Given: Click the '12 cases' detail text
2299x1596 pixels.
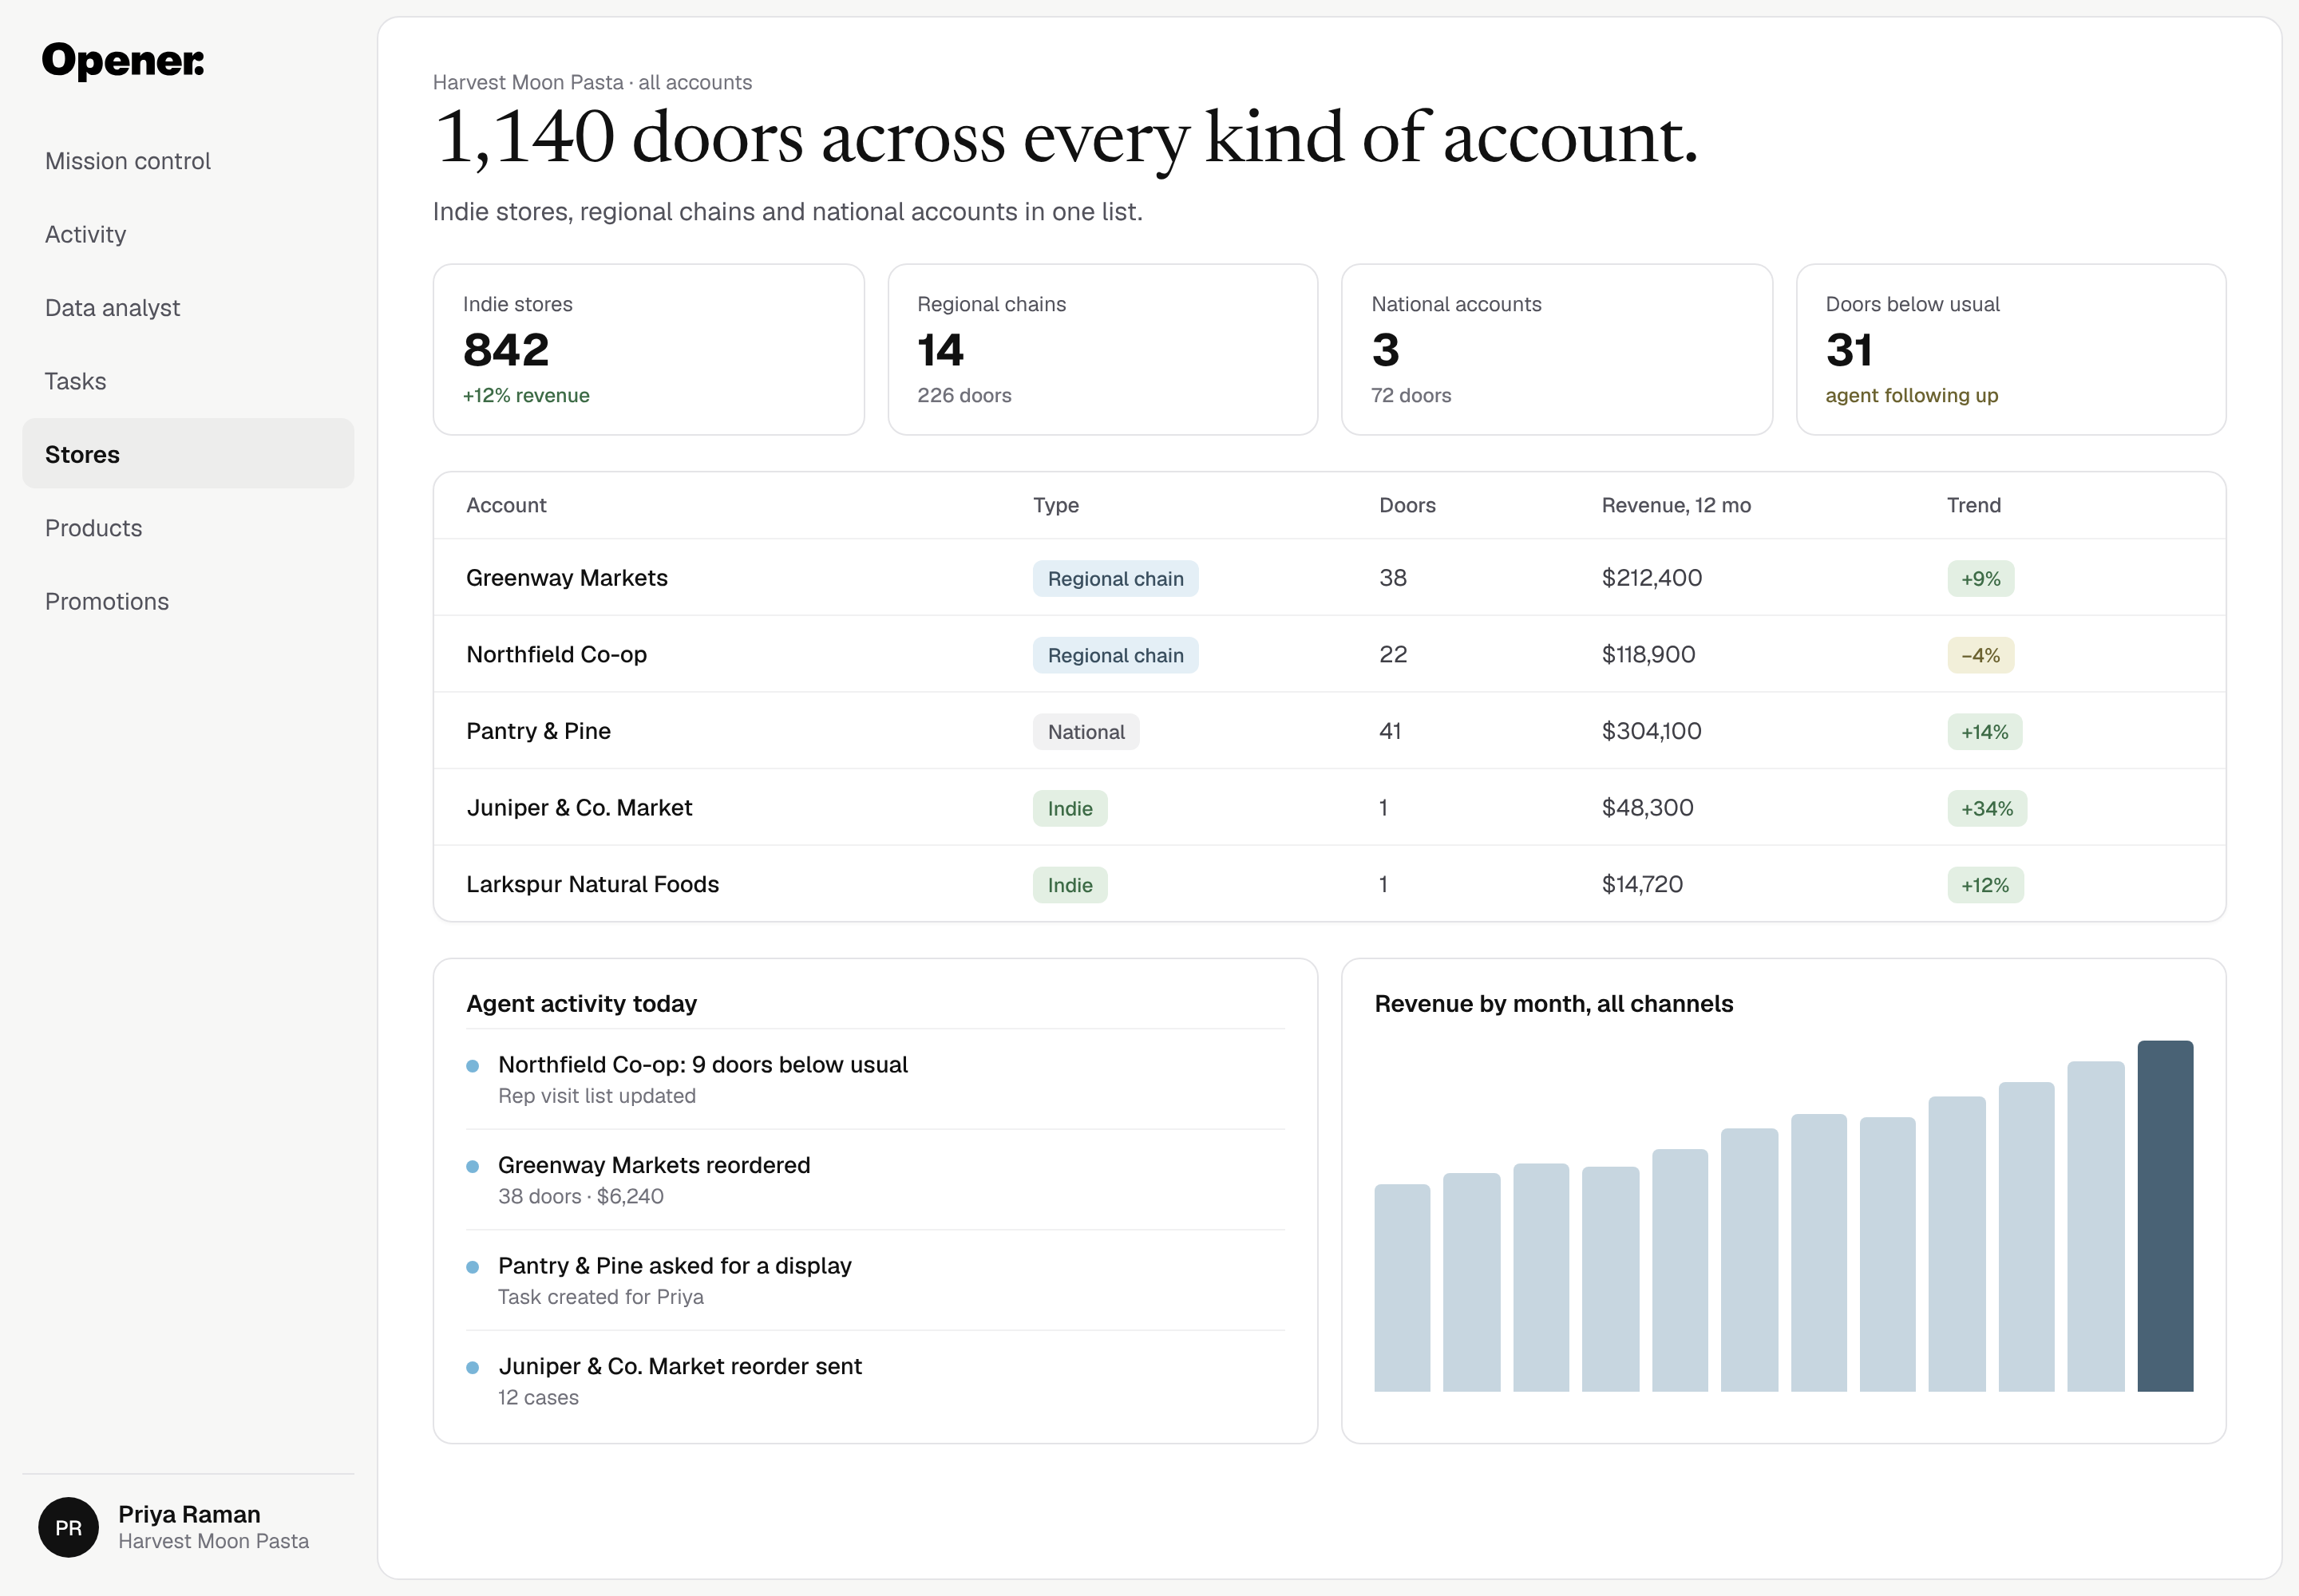Looking at the screenshot, I should (538, 1397).
